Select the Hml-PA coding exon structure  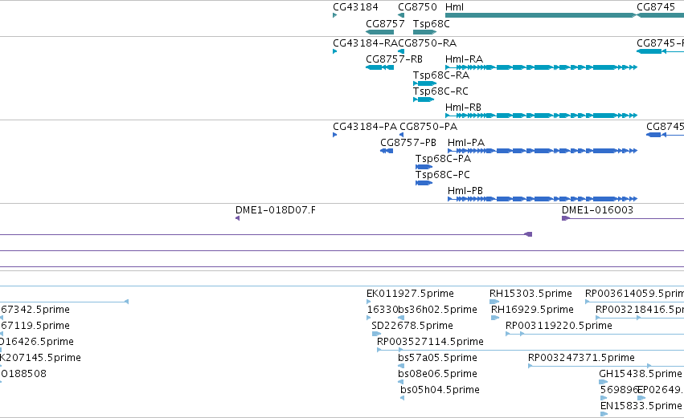[543, 151]
